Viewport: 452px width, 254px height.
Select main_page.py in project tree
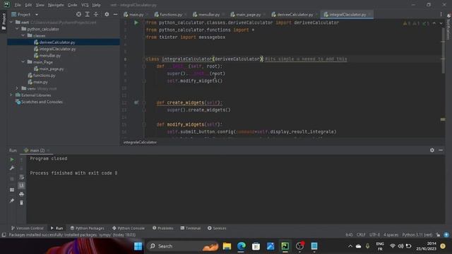[52, 69]
